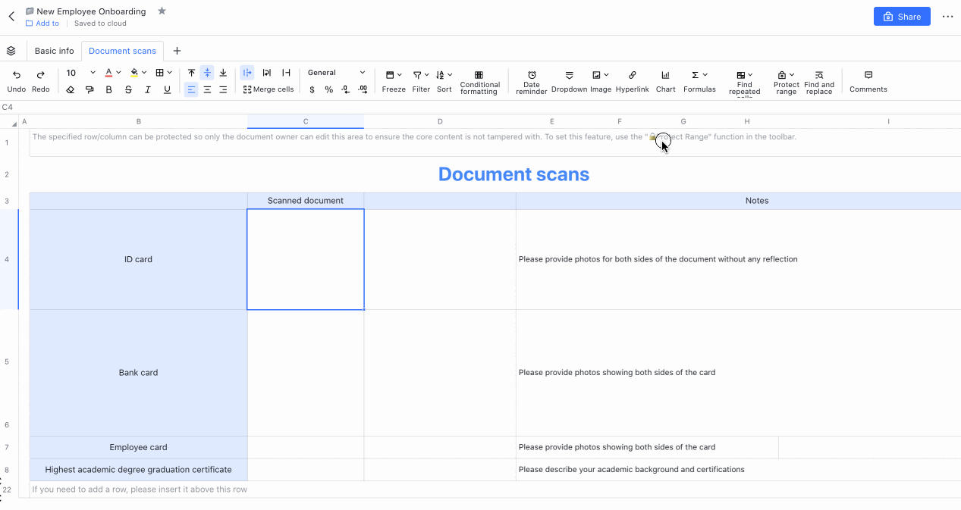This screenshot has width=961, height=510.
Task: Add a new sheet with the plus tab
Action: pyautogui.click(x=177, y=51)
